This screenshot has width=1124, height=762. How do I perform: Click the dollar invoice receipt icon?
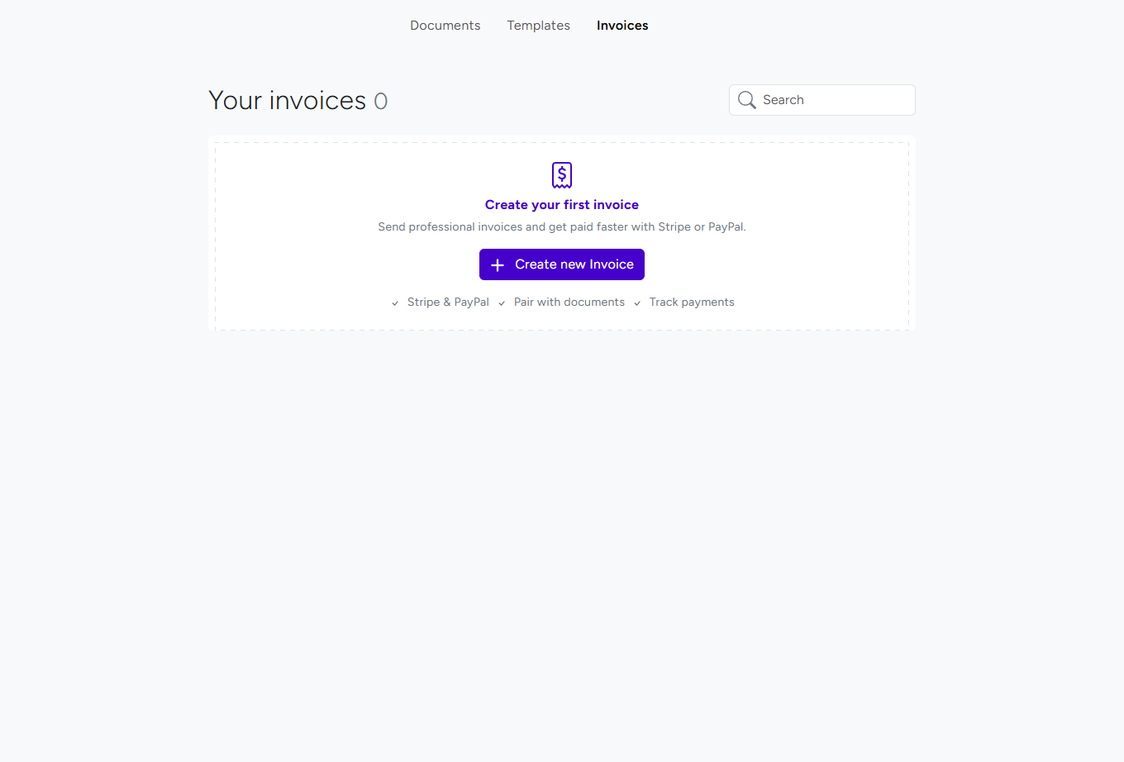[x=562, y=174]
